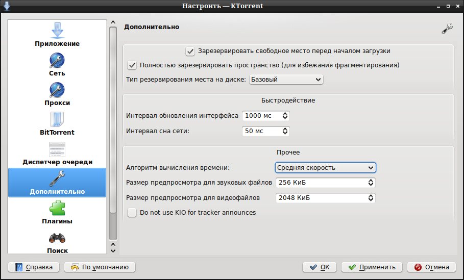Minimize the Настроить KTorrent window
This screenshot has height=280, width=464.
pyautogui.click(x=439, y=6)
